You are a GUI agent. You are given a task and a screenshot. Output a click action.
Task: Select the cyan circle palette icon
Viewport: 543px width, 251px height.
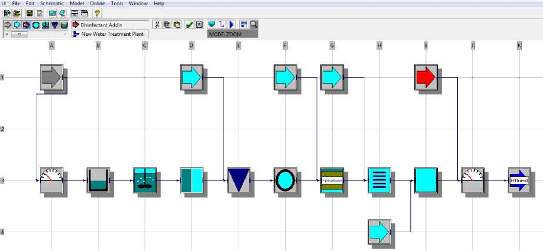36,25
